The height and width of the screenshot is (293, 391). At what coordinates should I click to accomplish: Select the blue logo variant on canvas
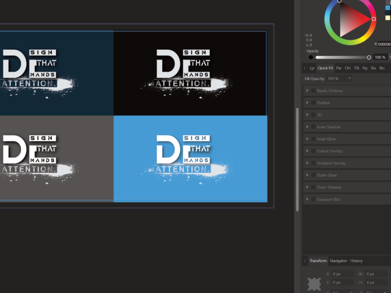(x=190, y=158)
